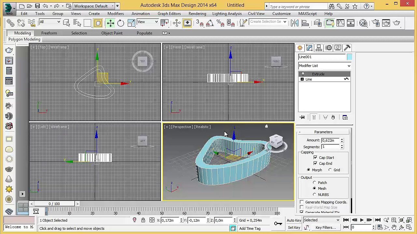Switch to the Utilities hammer tab
Screen dimensions: 417x234
[x=347, y=48]
